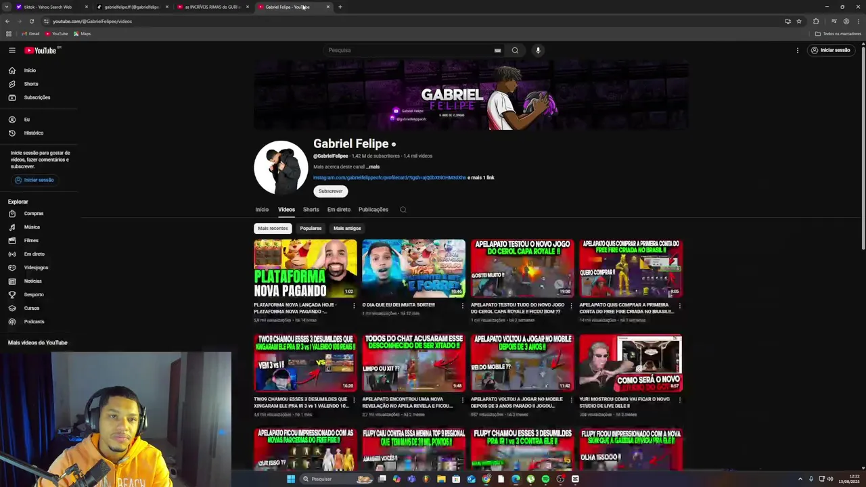866x487 pixels.
Task: Expand channel description with ...mais
Action: [373, 166]
